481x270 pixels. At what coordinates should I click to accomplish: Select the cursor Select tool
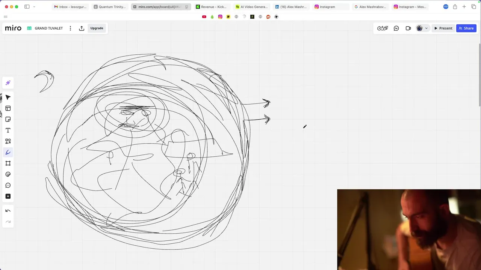pyautogui.click(x=8, y=97)
